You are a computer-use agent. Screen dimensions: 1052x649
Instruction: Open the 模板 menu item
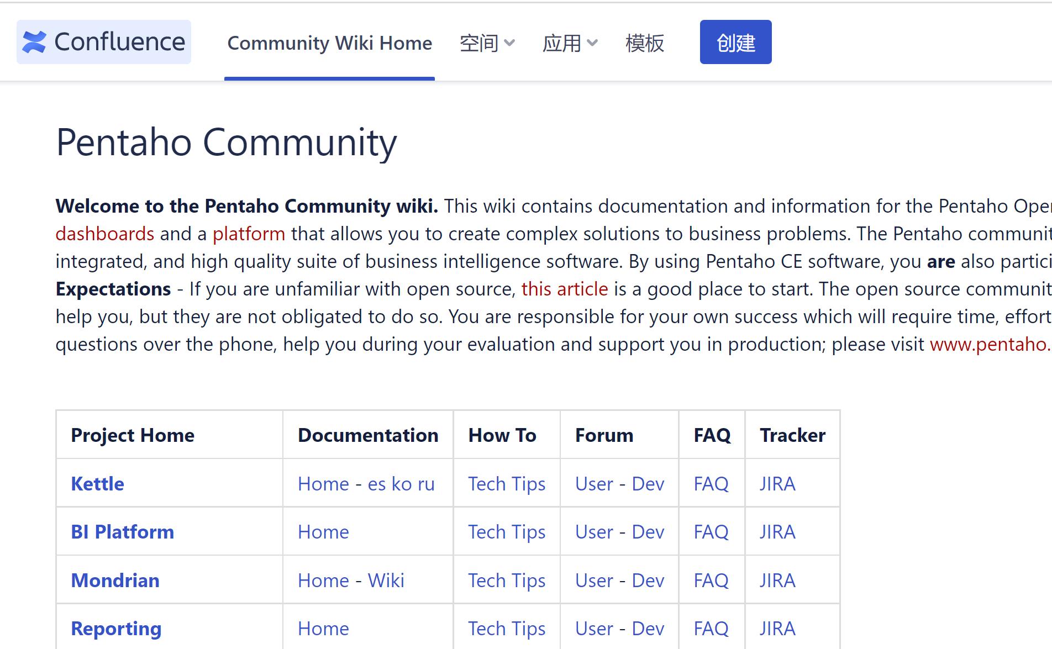[x=644, y=43]
